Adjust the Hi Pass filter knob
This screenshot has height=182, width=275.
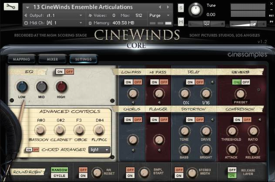click(159, 94)
